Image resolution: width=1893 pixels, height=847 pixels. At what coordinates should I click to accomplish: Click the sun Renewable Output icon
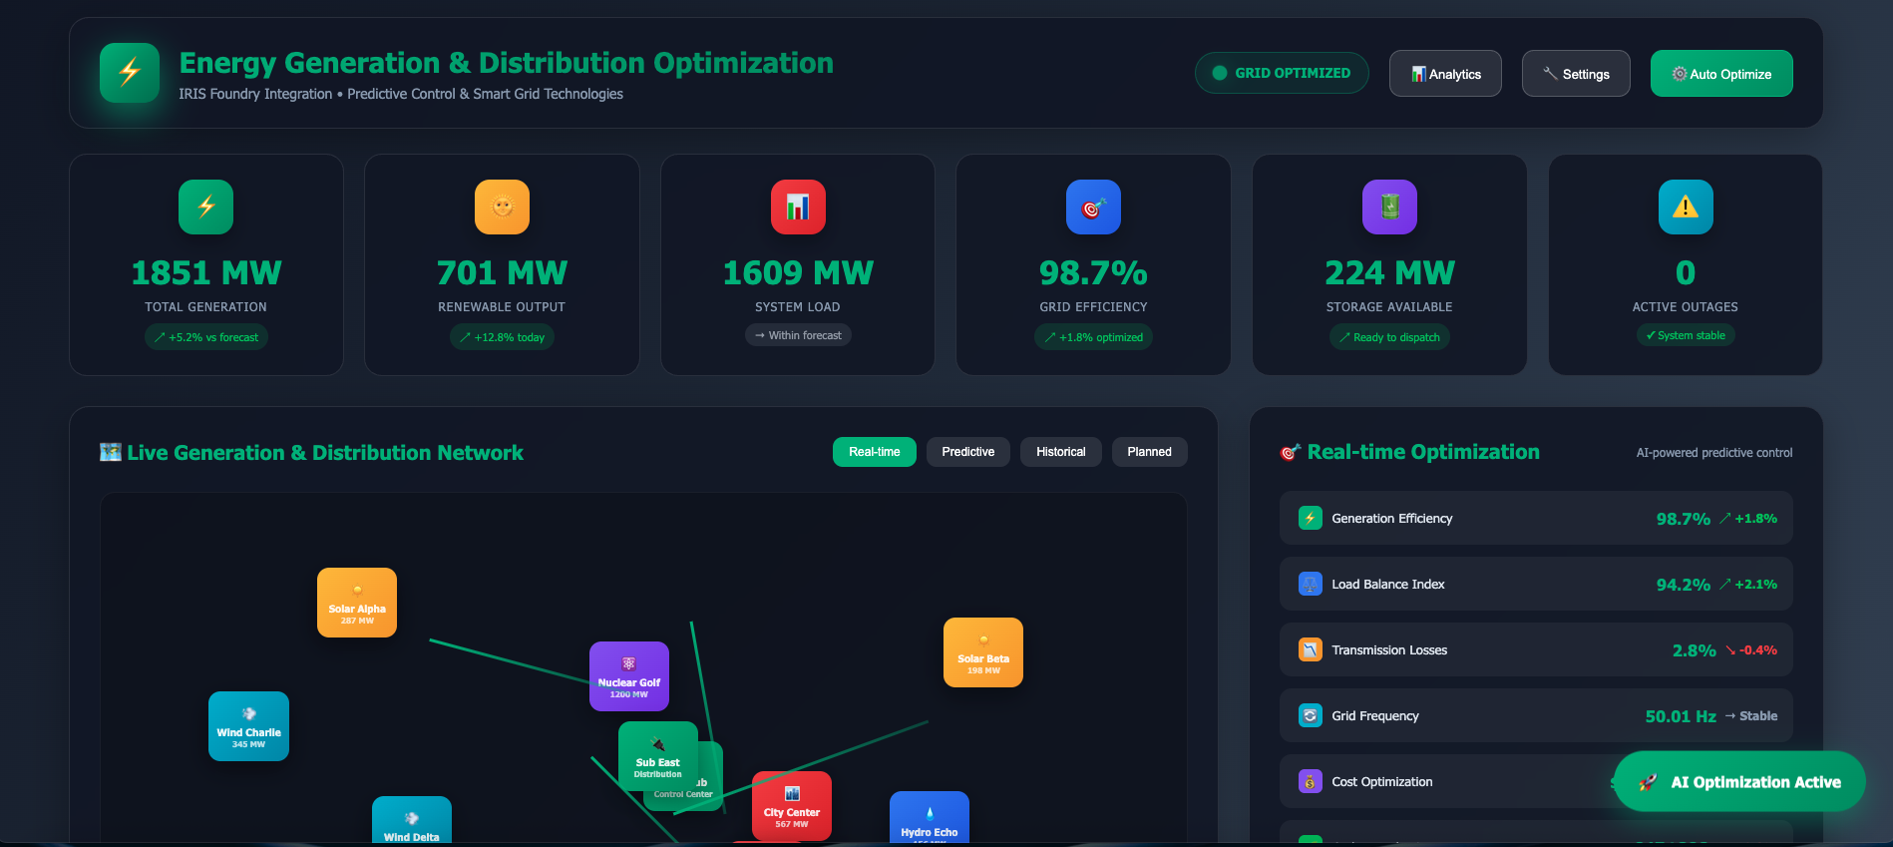[502, 207]
